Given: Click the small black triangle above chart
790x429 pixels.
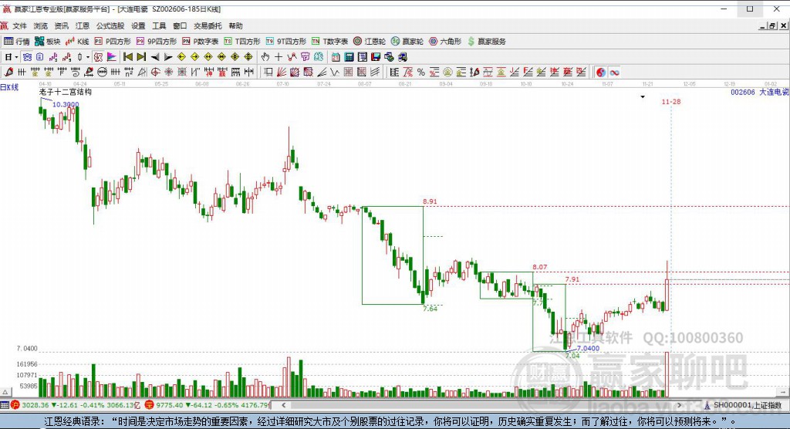Looking at the screenshot, I should pos(643,96).
